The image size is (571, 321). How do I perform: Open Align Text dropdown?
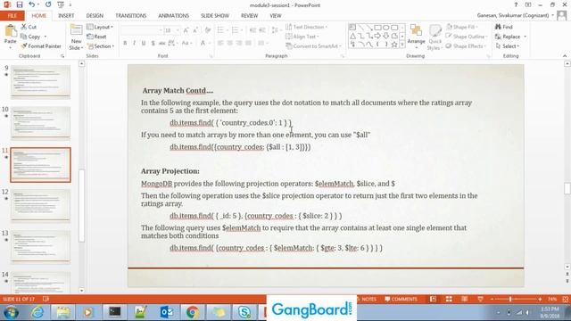[x=302, y=37]
